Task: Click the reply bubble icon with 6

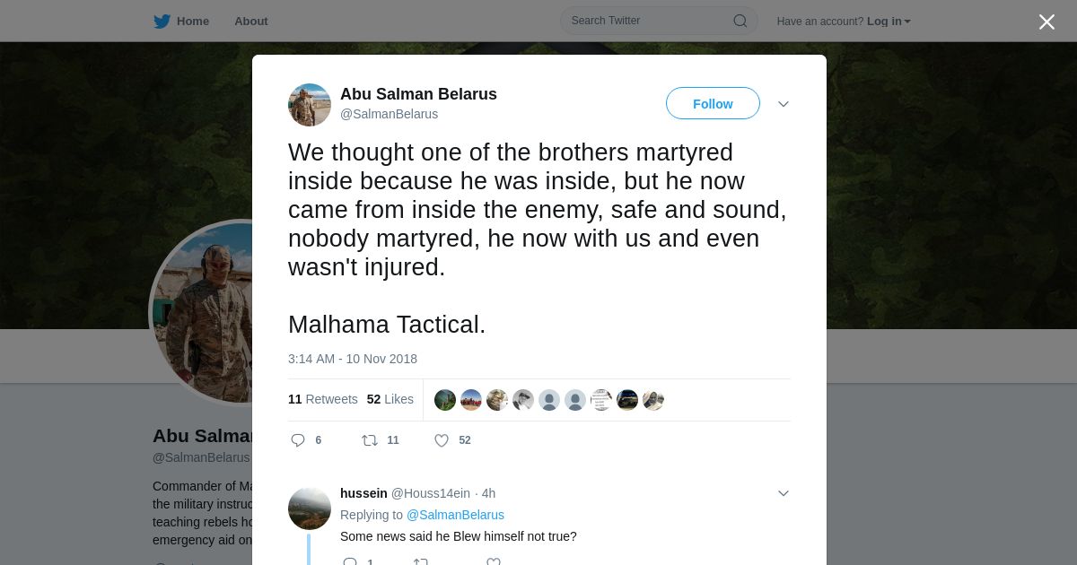Action: 299,440
